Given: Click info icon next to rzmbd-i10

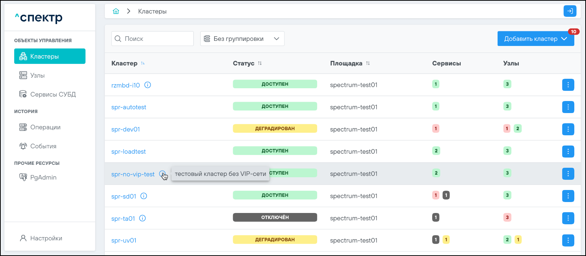Looking at the screenshot, I should (x=148, y=85).
